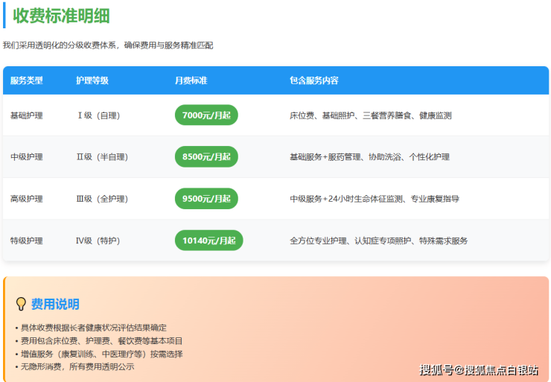Viewport: 551px width, 382px height.
Task: Click the 搜狐号@搜狐焦点白银站 watermark
Action: 478,369
